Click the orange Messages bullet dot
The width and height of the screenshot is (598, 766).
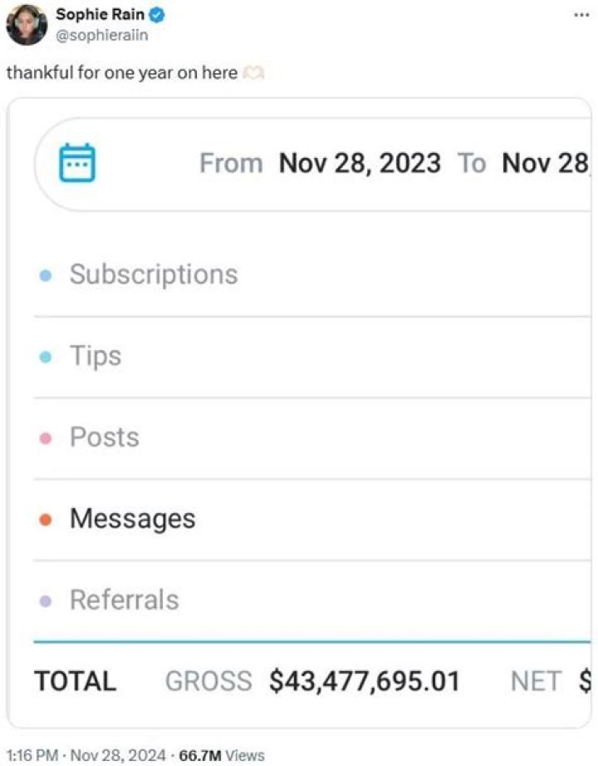46,519
